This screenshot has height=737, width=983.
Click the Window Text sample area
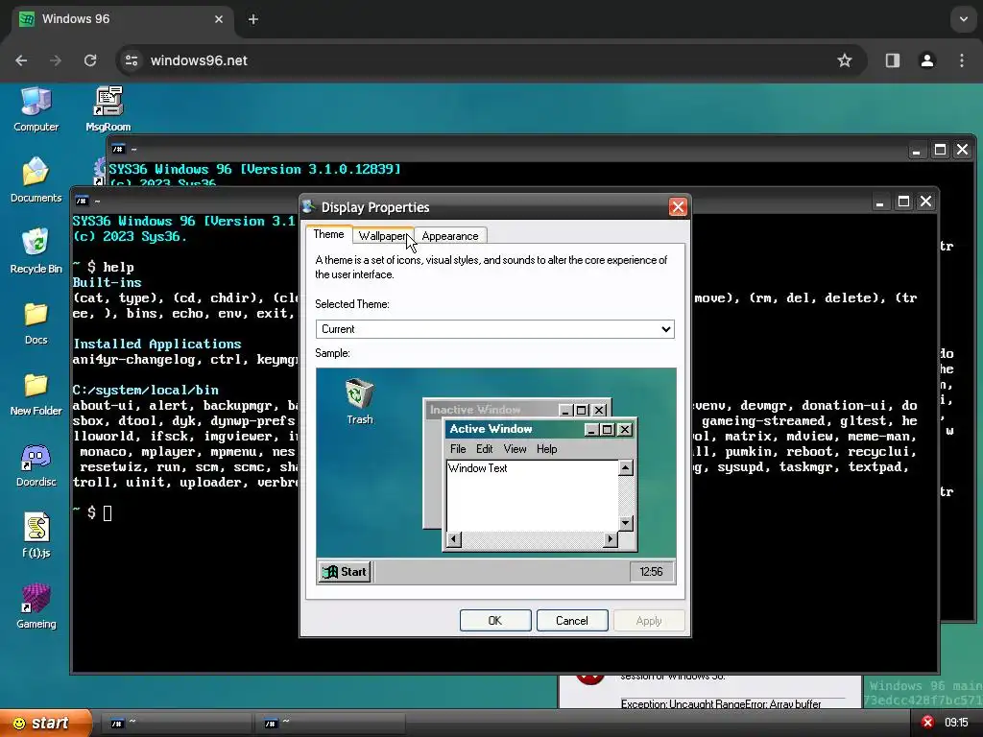pos(532,495)
